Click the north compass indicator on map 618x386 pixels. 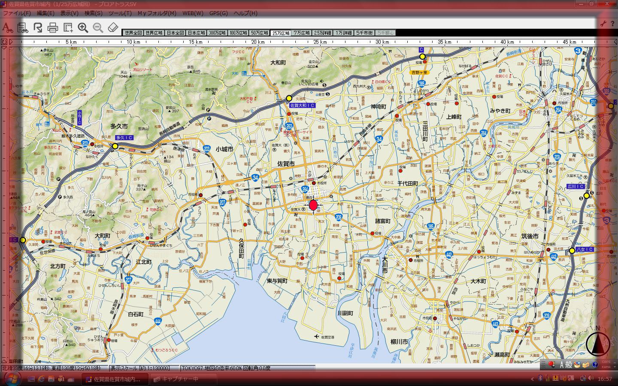(x=598, y=343)
